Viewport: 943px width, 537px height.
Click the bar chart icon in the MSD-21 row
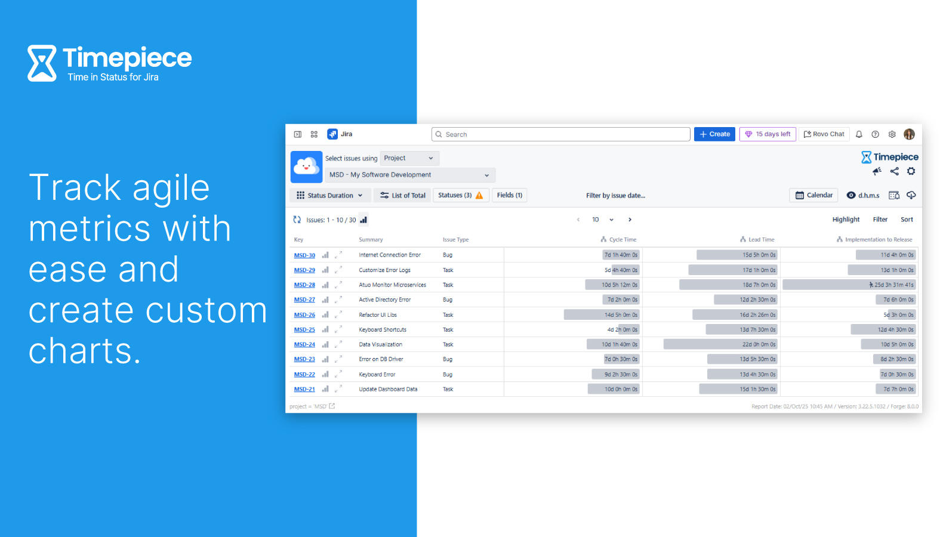click(325, 389)
